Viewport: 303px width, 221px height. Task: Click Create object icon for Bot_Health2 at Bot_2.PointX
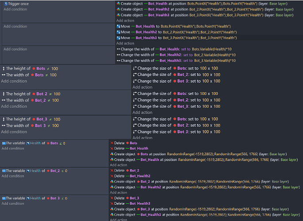119,9
